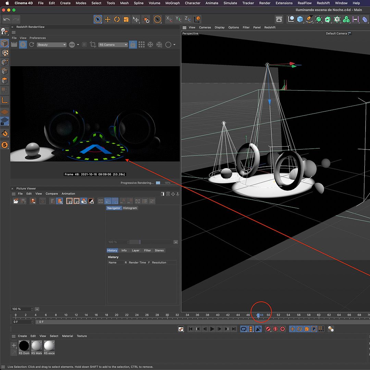Select the Move tool
Viewport: 370px width, 370px height.
[x=108, y=19]
